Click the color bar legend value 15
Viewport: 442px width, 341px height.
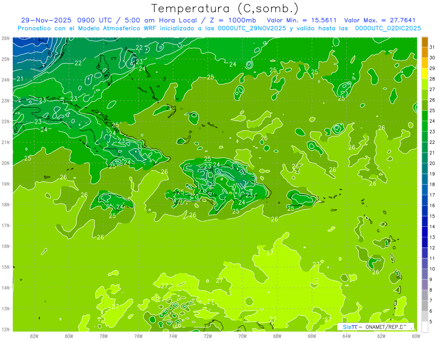[432, 216]
